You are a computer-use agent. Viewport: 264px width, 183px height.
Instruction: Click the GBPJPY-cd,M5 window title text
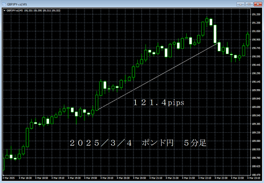(x=17, y=4)
